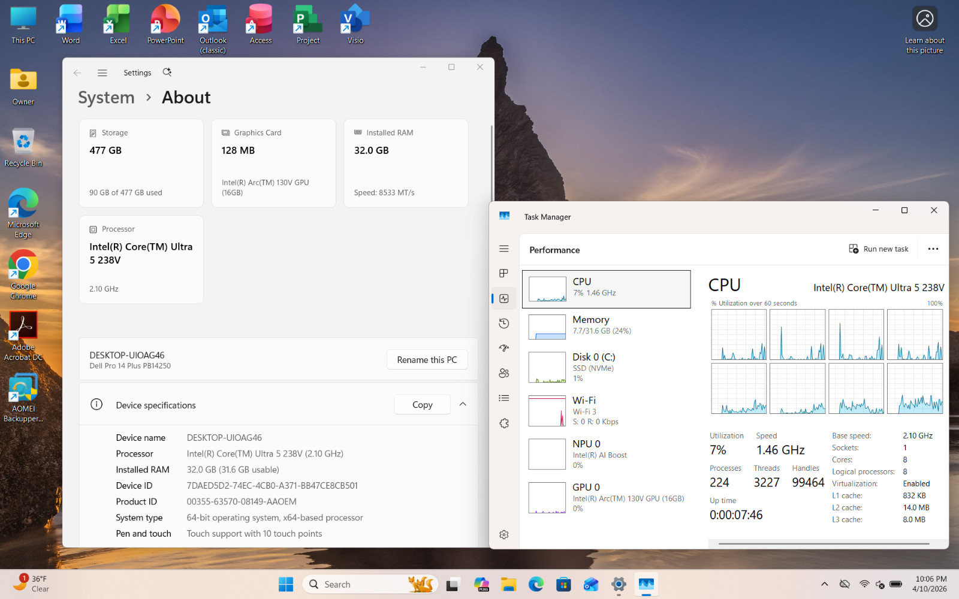The height and width of the screenshot is (599, 959).
Task: Open Graphics Card 128 MB card
Action: point(273,163)
